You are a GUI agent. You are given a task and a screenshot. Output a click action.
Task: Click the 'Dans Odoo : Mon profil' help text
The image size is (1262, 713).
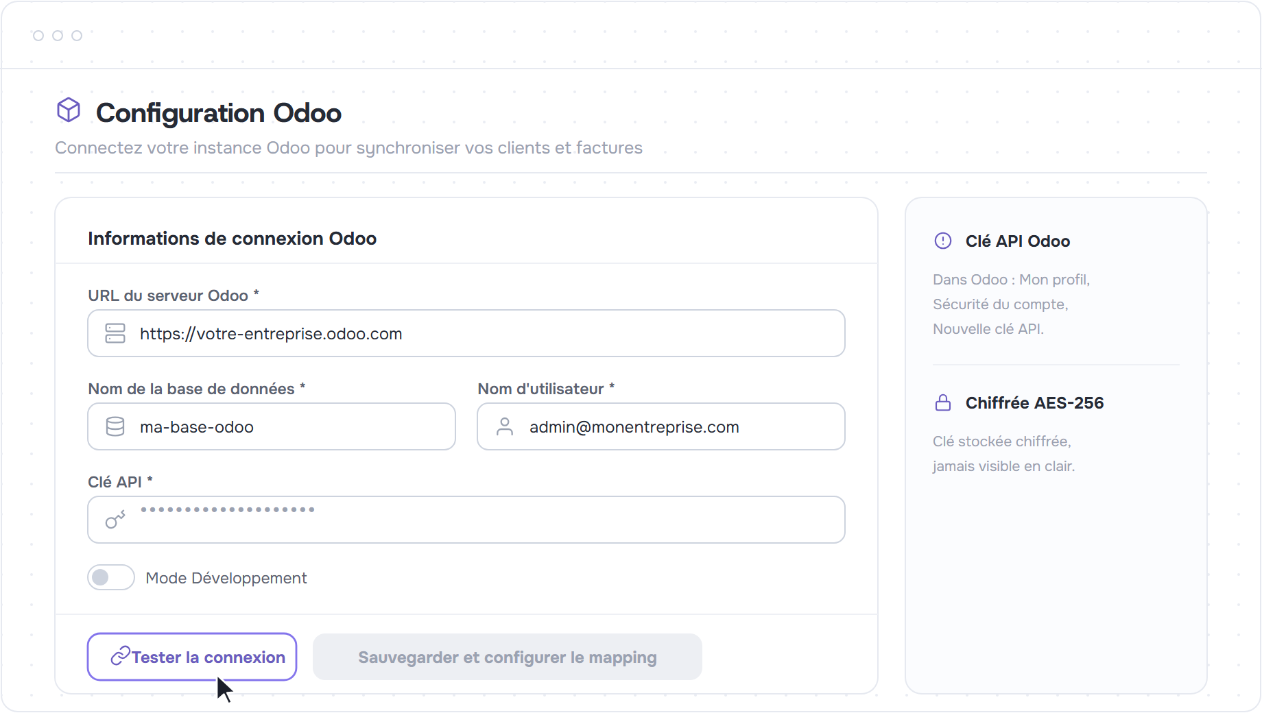point(1012,304)
